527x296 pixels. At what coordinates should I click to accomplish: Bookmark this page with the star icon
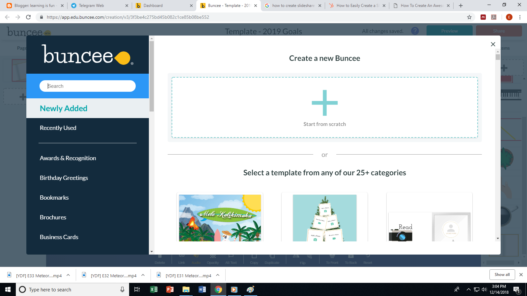coord(469,17)
